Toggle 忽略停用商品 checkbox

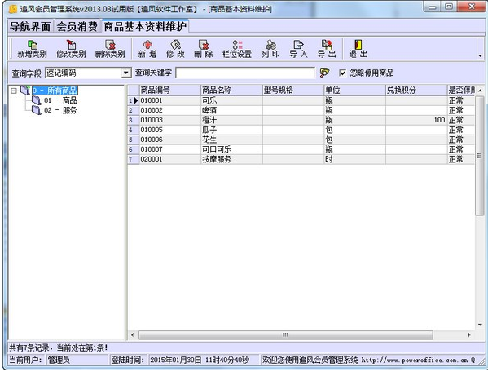click(x=342, y=73)
